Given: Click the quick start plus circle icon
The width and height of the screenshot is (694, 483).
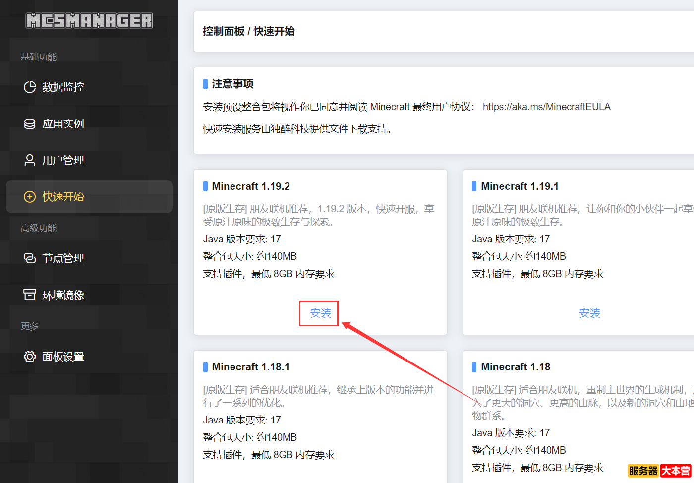Looking at the screenshot, I should coord(30,197).
